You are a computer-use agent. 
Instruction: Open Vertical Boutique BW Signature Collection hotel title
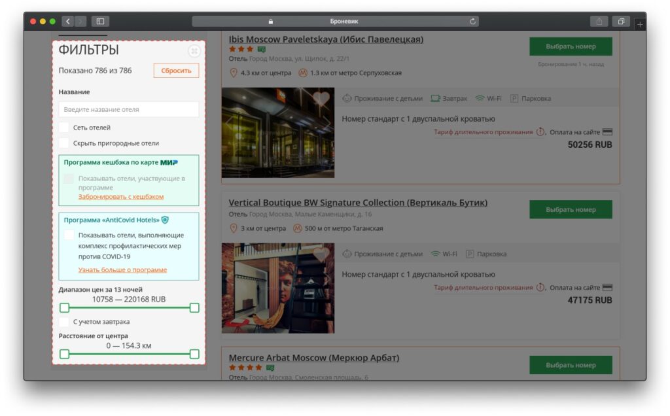358,203
